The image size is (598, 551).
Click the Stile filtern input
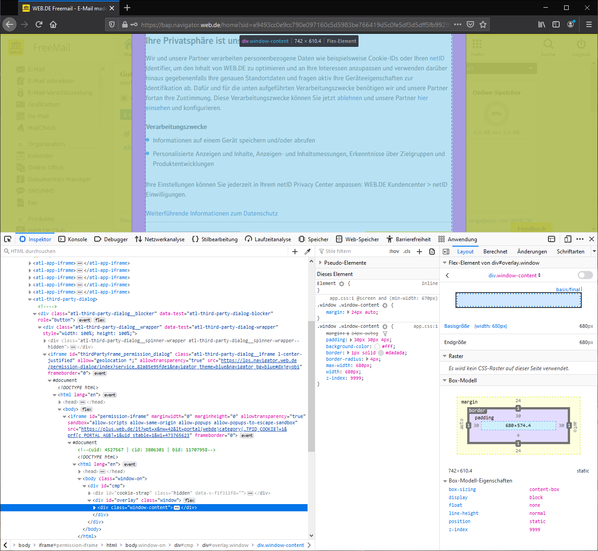tap(352, 251)
